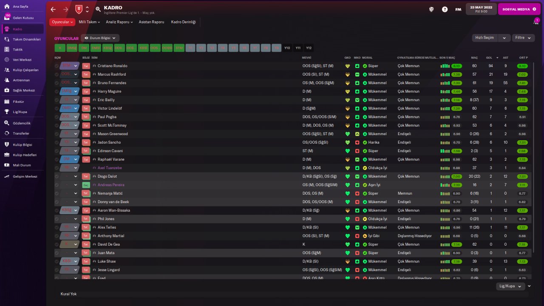Tick the selection circle for Cristiano Ronaldo
The image size is (544, 306).
(x=57, y=66)
